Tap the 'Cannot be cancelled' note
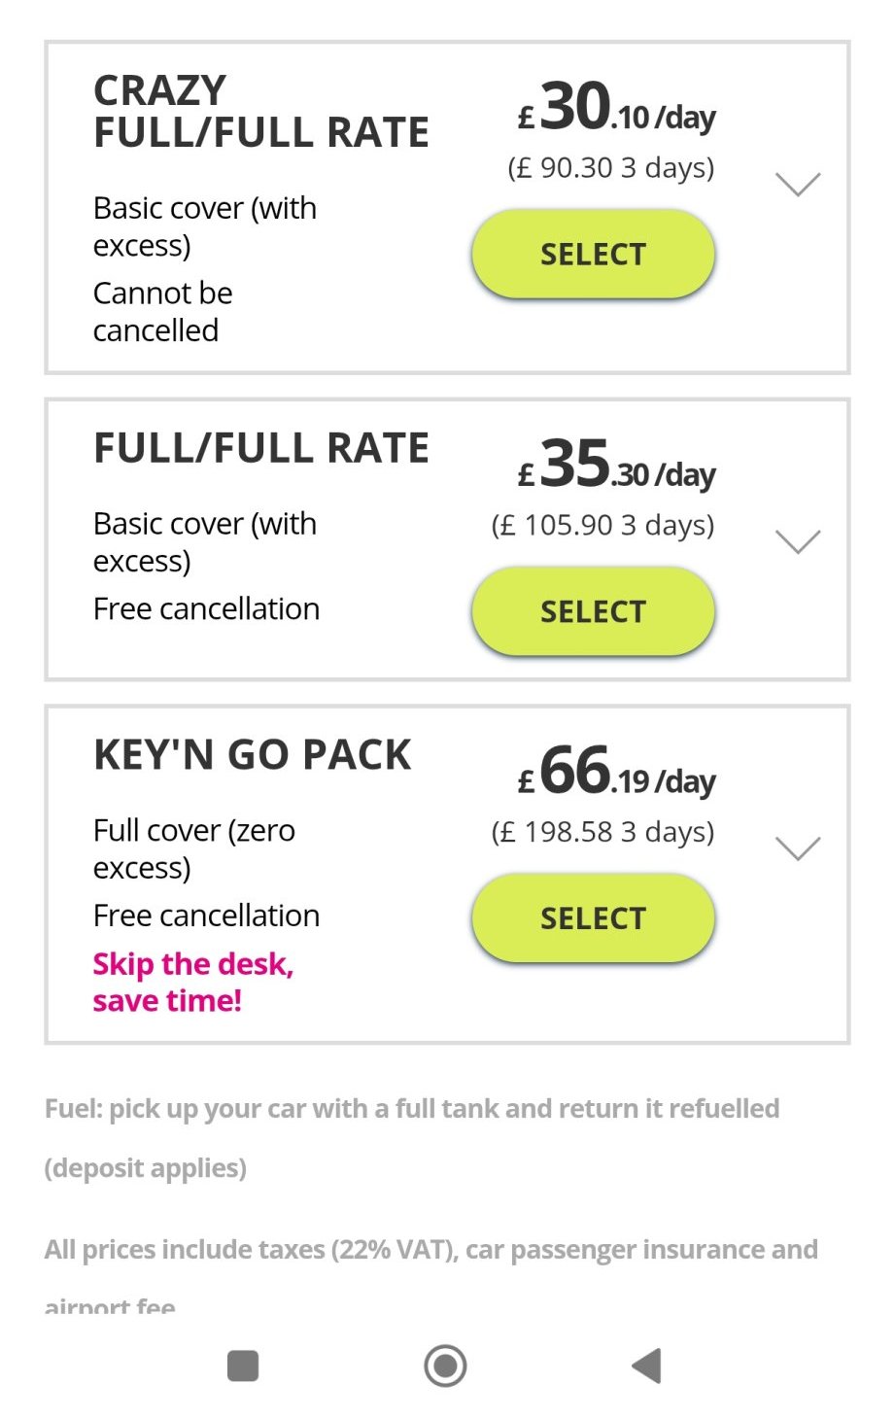This screenshot has height=1418, width=895. pyautogui.click(x=162, y=312)
